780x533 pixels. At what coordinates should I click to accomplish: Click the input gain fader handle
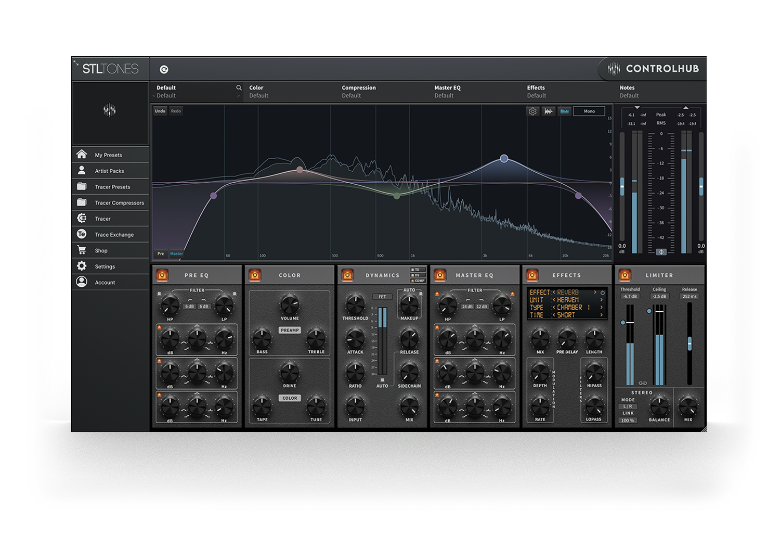click(x=622, y=186)
